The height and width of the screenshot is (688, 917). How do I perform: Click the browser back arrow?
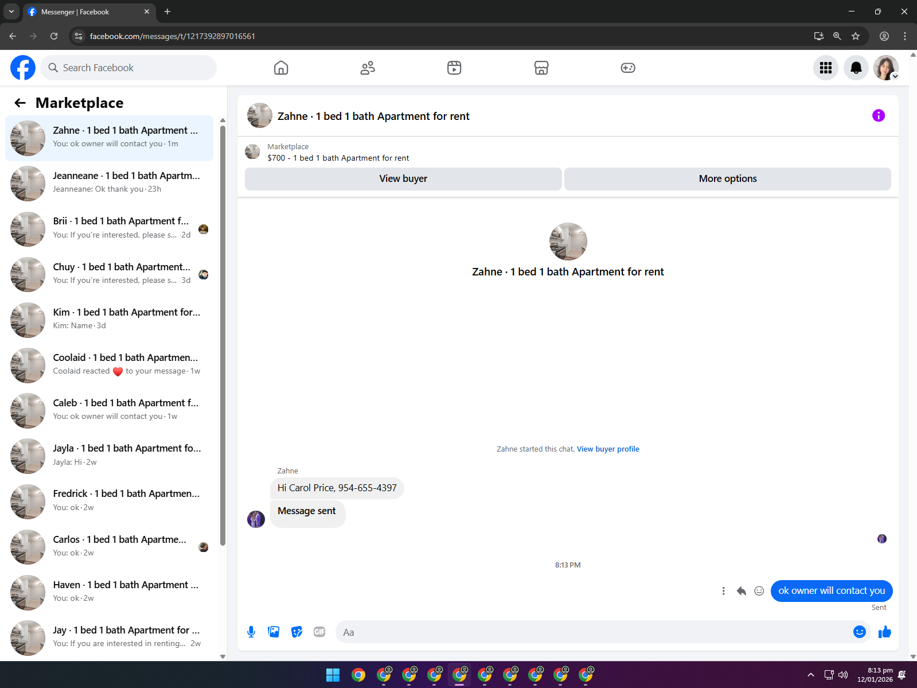click(13, 36)
